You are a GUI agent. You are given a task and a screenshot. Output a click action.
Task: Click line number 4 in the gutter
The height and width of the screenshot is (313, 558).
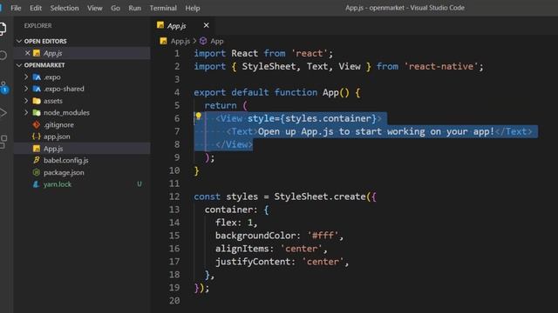[177, 93]
